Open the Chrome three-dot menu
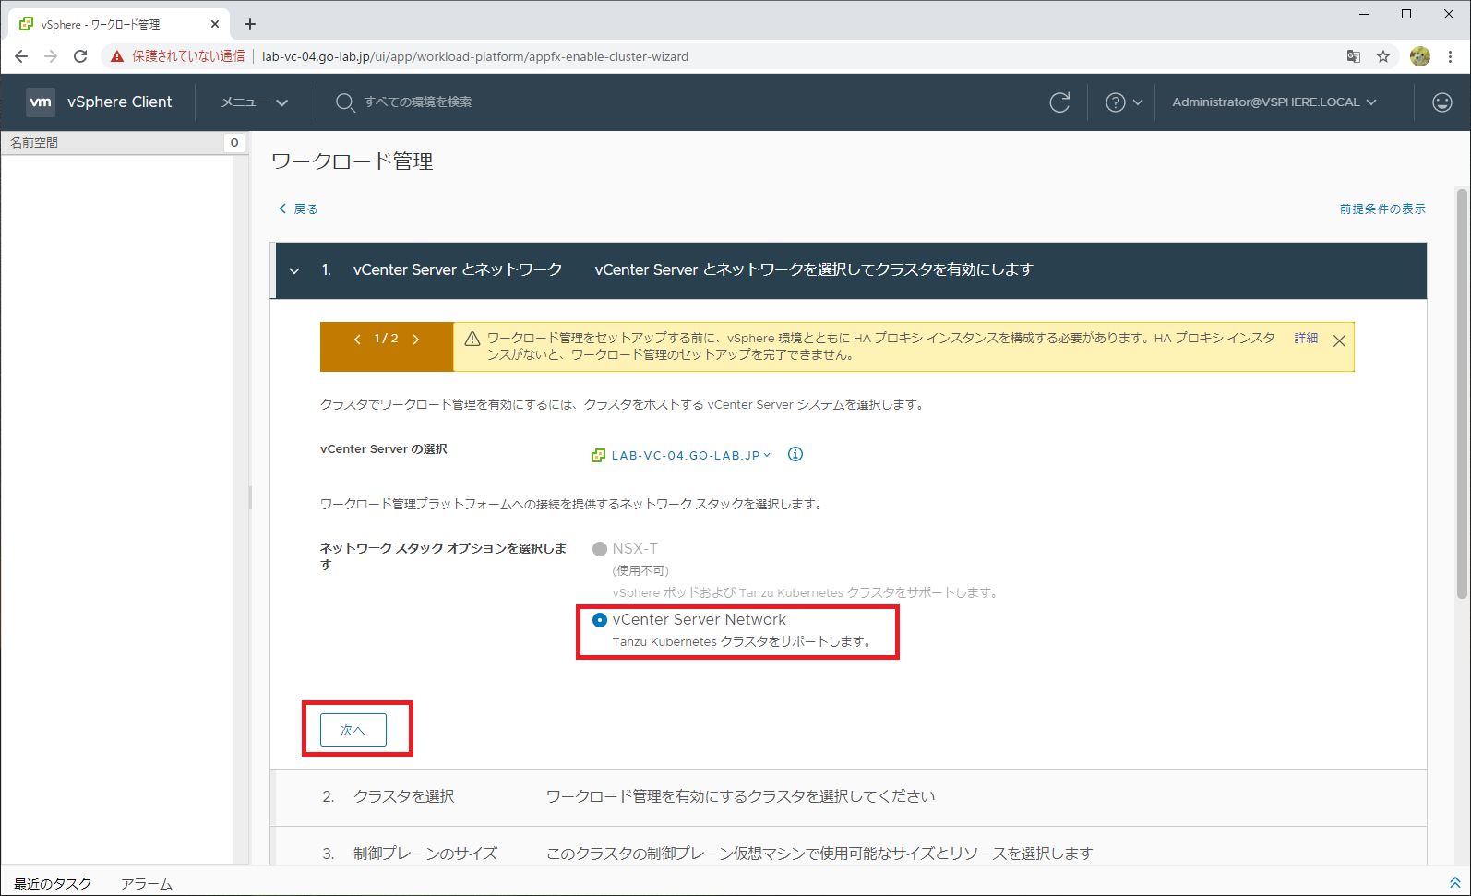Viewport: 1471px width, 896px height. pos(1451,56)
